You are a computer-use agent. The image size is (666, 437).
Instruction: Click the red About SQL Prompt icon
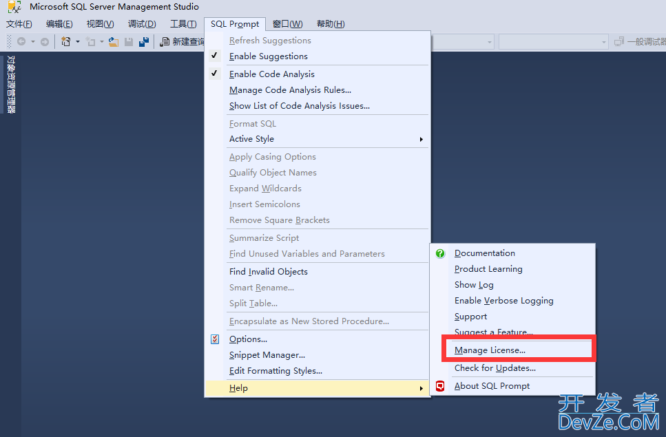440,386
